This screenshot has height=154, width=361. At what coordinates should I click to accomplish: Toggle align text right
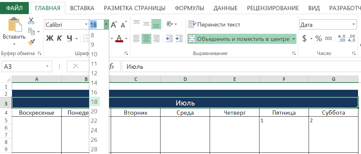point(156,38)
